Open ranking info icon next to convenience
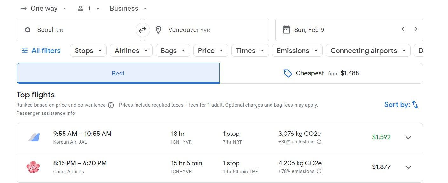Image resolution: width=448 pixels, height=183 pixels. coord(111,105)
